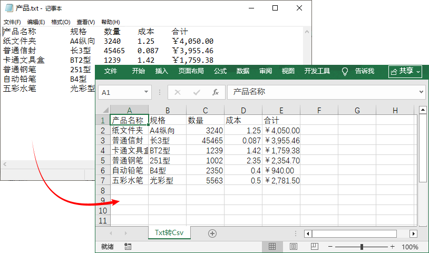
Task: Select row 1 header
Action: (x=103, y=120)
